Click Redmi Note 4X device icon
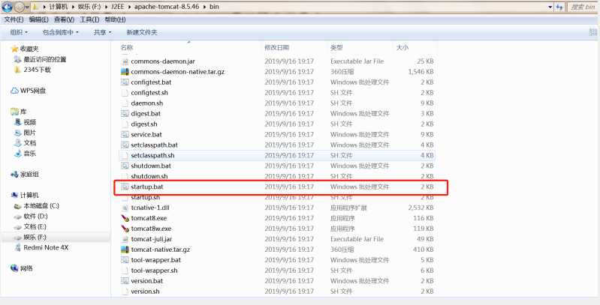The height and width of the screenshot is (305, 600). 18,247
